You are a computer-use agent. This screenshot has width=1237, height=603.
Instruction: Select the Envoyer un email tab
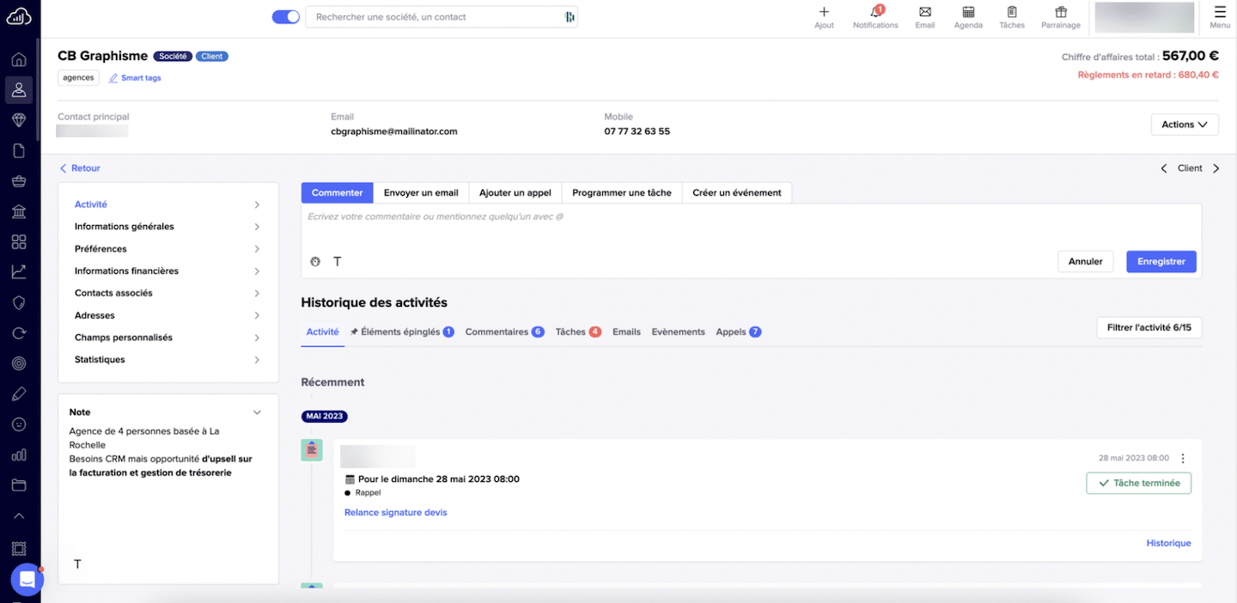pos(421,193)
